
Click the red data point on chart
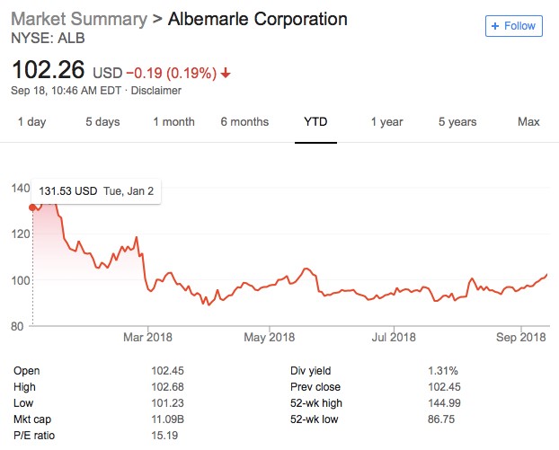tap(33, 207)
